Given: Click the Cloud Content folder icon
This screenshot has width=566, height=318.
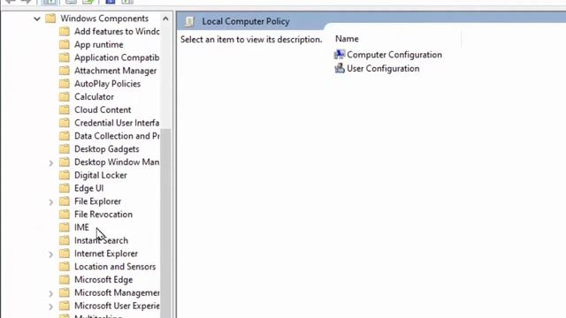Looking at the screenshot, I should pos(65,110).
